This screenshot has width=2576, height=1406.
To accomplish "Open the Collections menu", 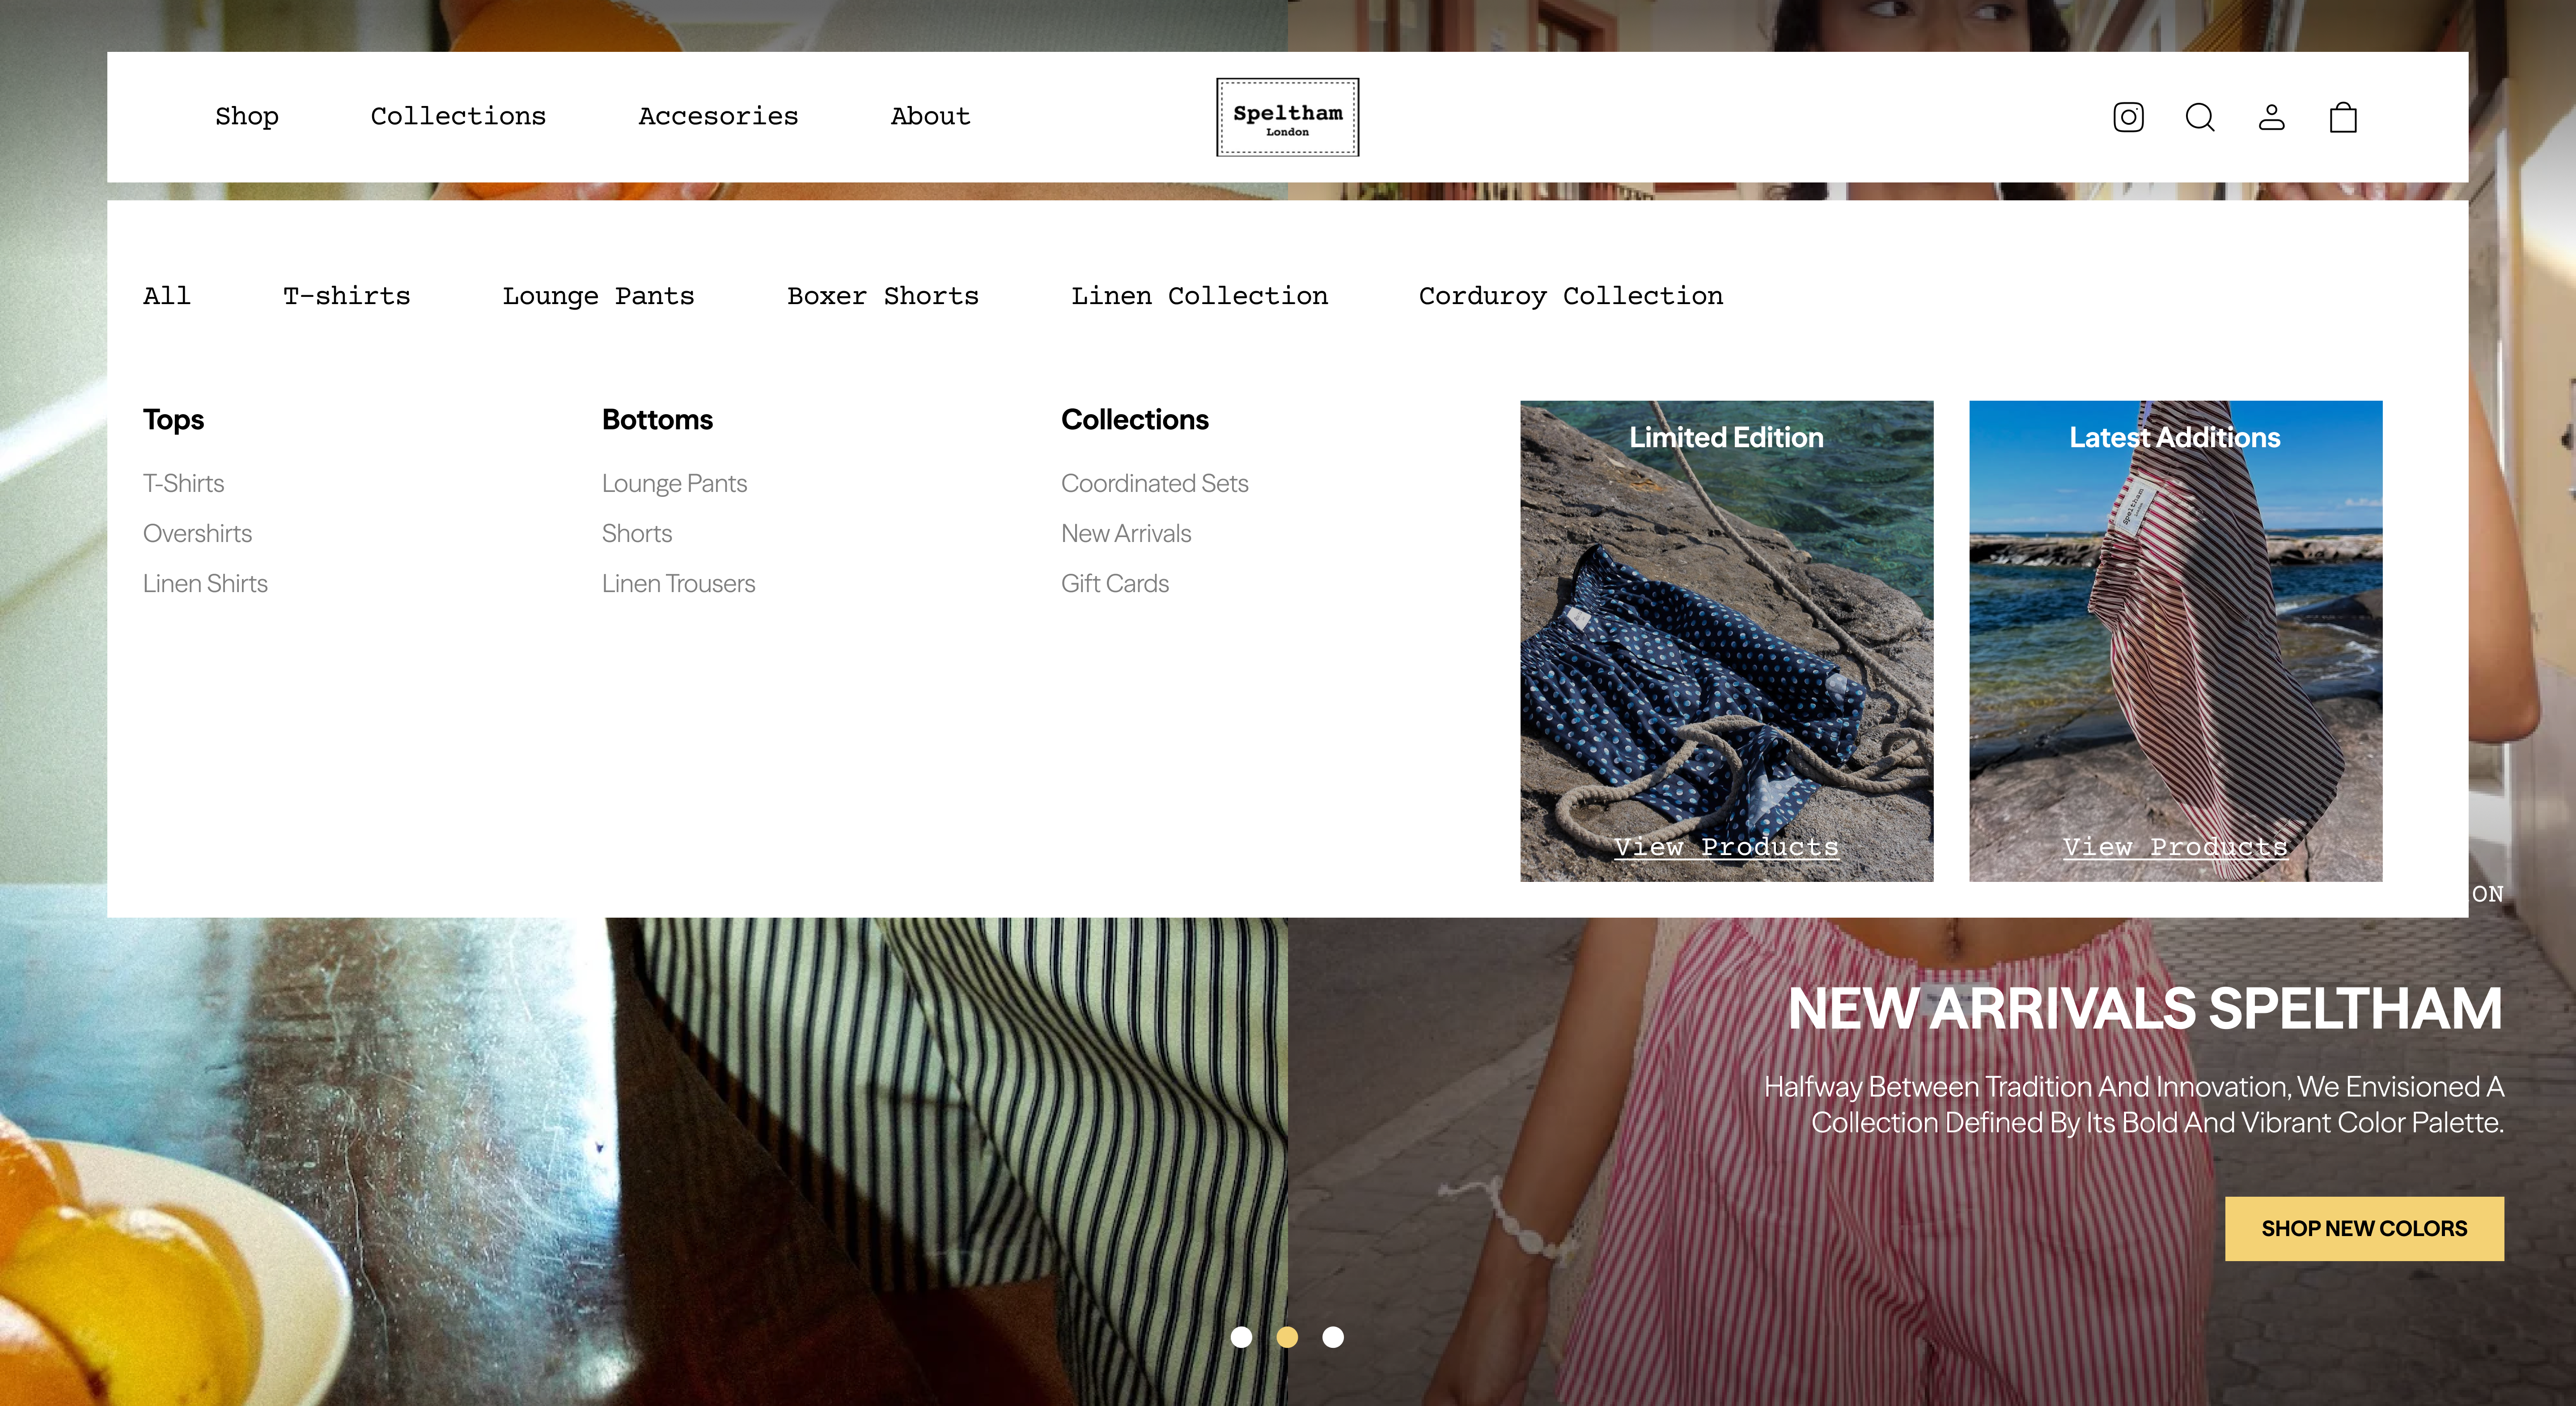I will point(459,116).
